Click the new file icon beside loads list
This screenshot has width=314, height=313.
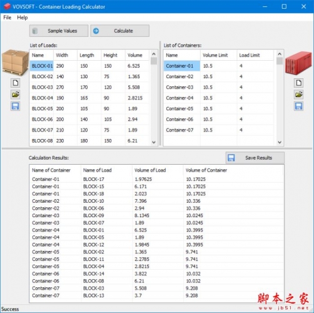[16, 83]
